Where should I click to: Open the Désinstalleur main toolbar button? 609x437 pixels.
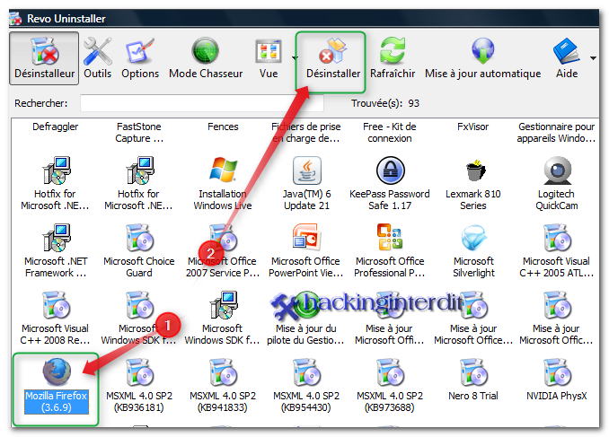pyautogui.click(x=44, y=58)
